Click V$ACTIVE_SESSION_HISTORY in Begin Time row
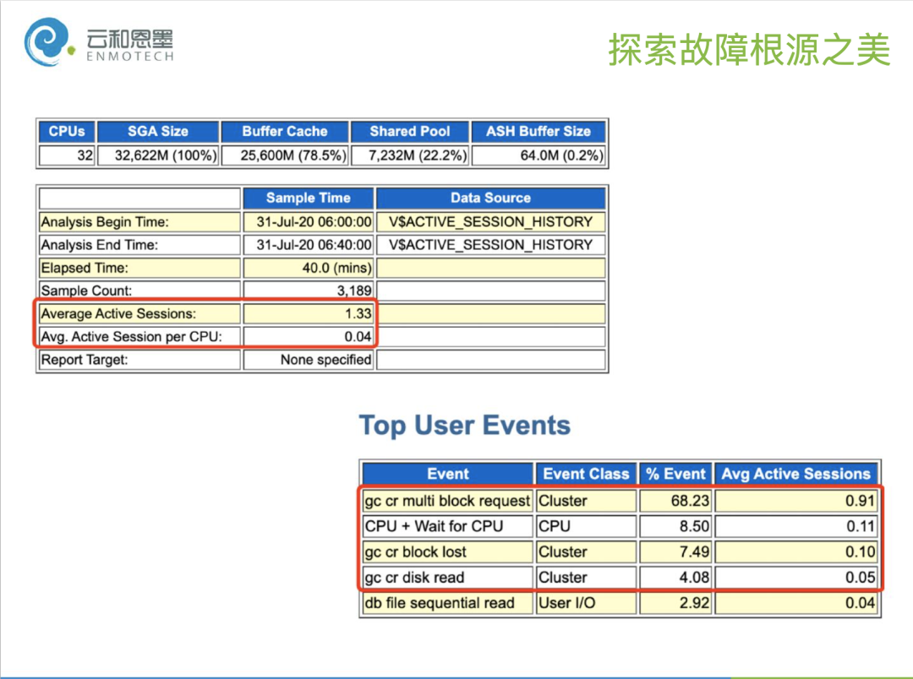913x679 pixels. 491,221
